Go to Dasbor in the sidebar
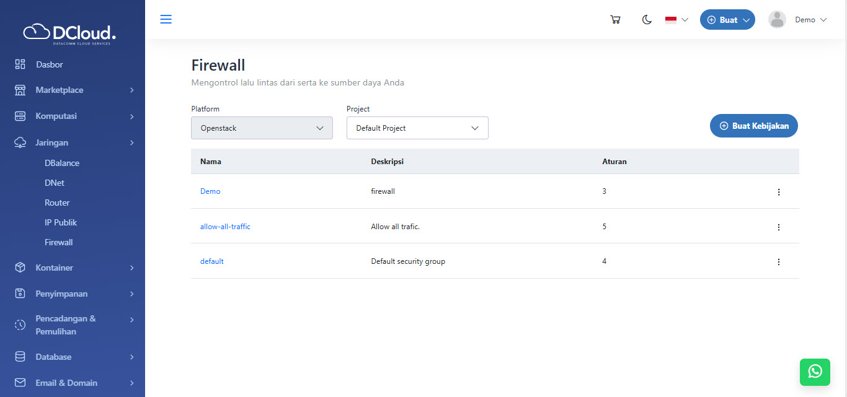Viewport: 847px width, 397px height. point(50,64)
